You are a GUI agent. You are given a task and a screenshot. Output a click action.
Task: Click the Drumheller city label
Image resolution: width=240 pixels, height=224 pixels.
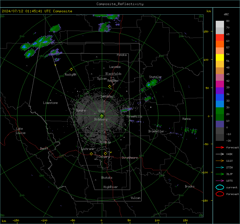tap(156, 131)
